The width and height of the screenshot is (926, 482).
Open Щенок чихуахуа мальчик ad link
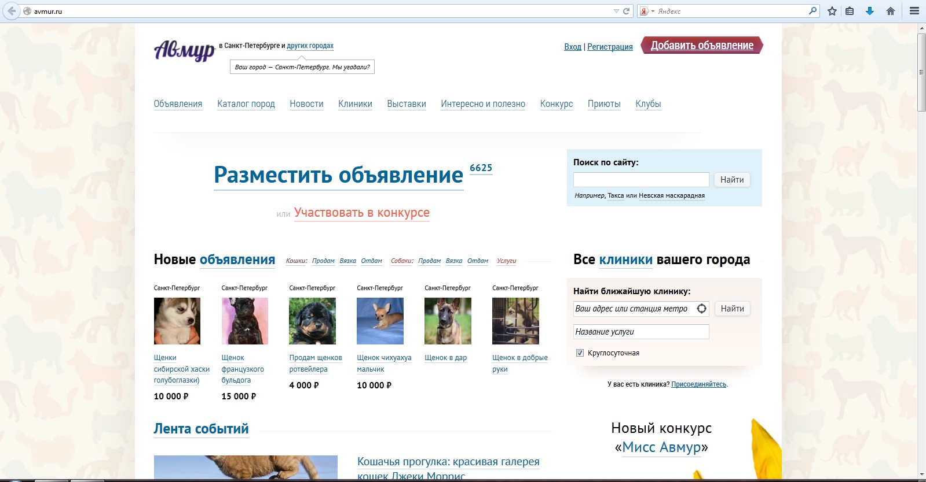(x=384, y=364)
